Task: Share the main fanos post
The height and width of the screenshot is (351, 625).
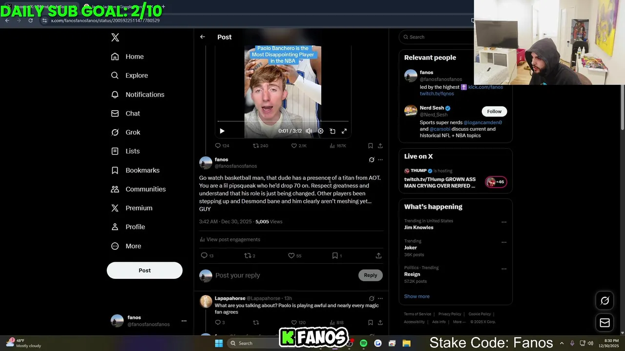Action: [378, 255]
